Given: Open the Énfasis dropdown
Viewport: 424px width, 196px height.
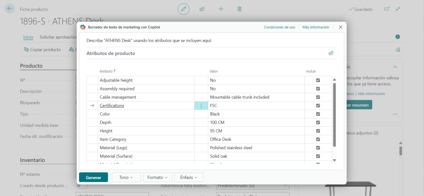Looking at the screenshot, I should pyautogui.click(x=189, y=177).
